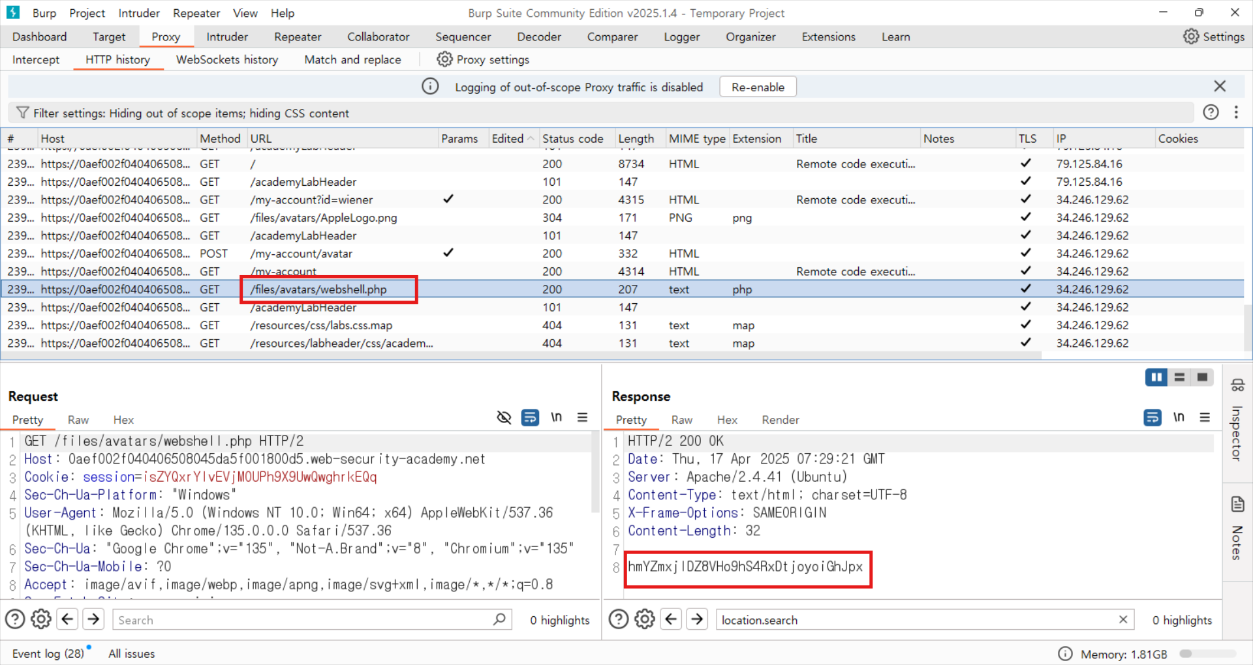The image size is (1253, 665).
Task: Open the Intercept sub-tab
Action: 36,59
